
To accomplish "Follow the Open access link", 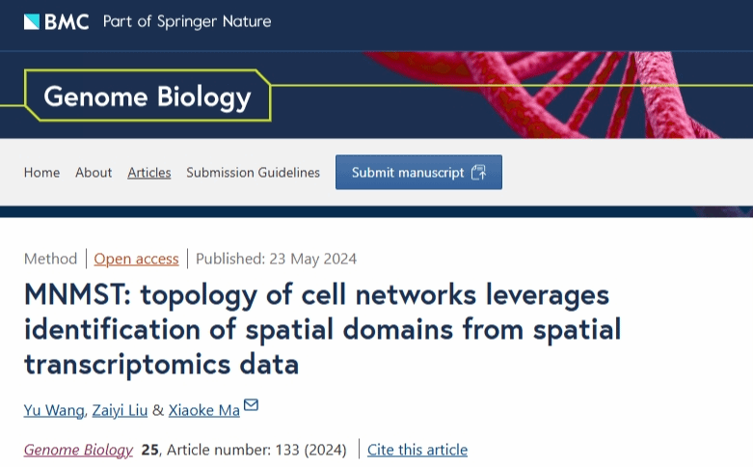I will [x=136, y=259].
